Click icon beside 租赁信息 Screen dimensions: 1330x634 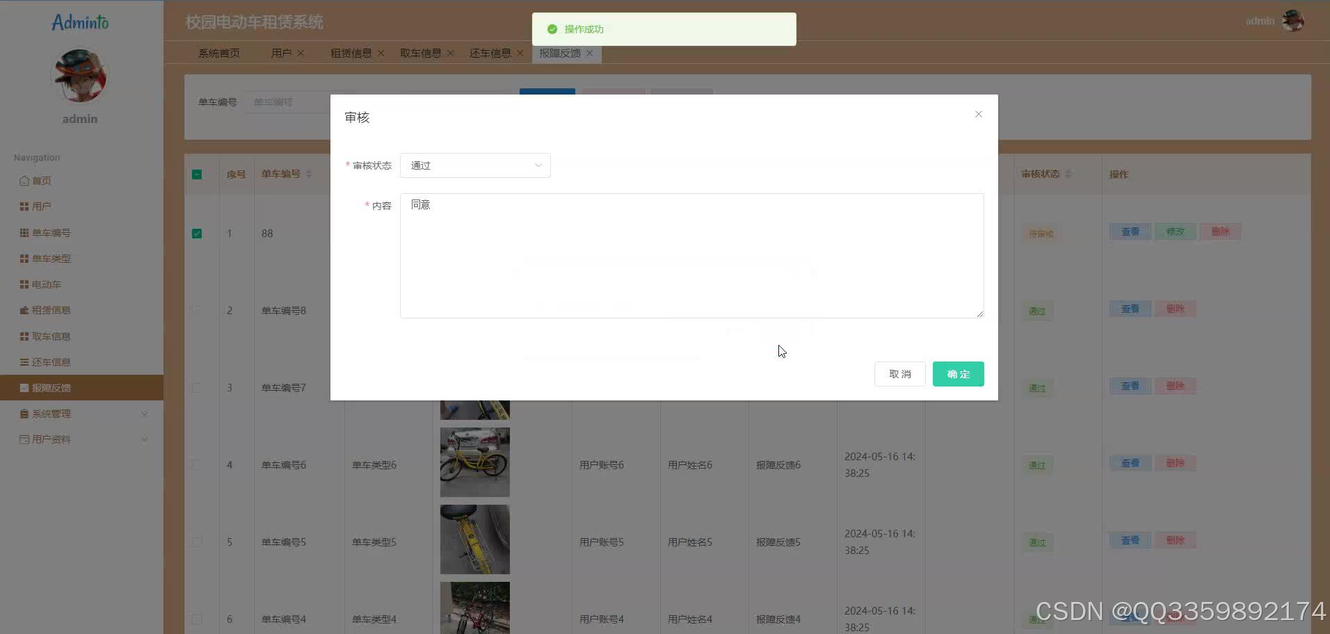pyautogui.click(x=24, y=310)
